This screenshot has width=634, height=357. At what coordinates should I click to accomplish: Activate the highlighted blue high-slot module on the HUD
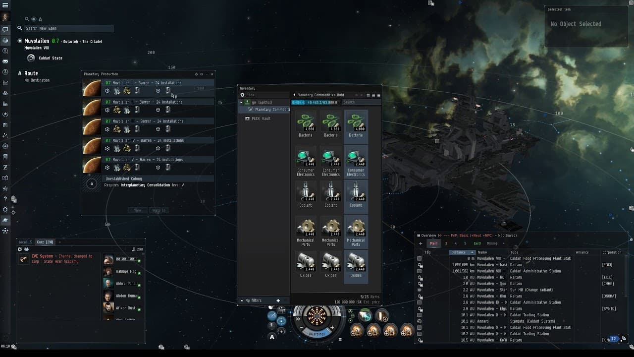tap(365, 315)
